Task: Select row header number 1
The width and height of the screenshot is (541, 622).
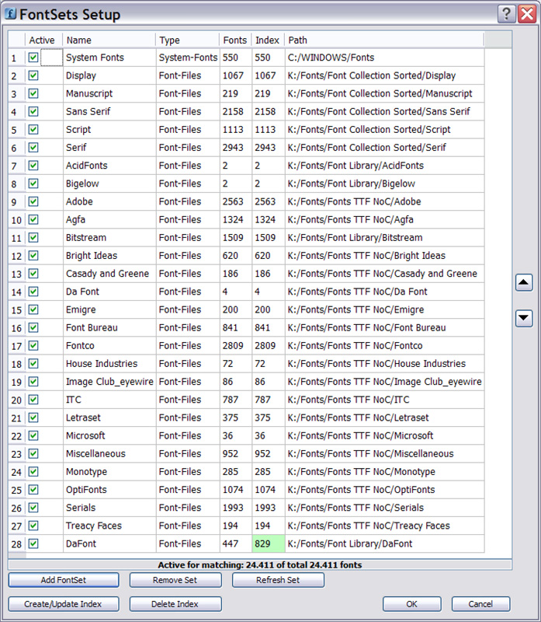Action: (16, 58)
